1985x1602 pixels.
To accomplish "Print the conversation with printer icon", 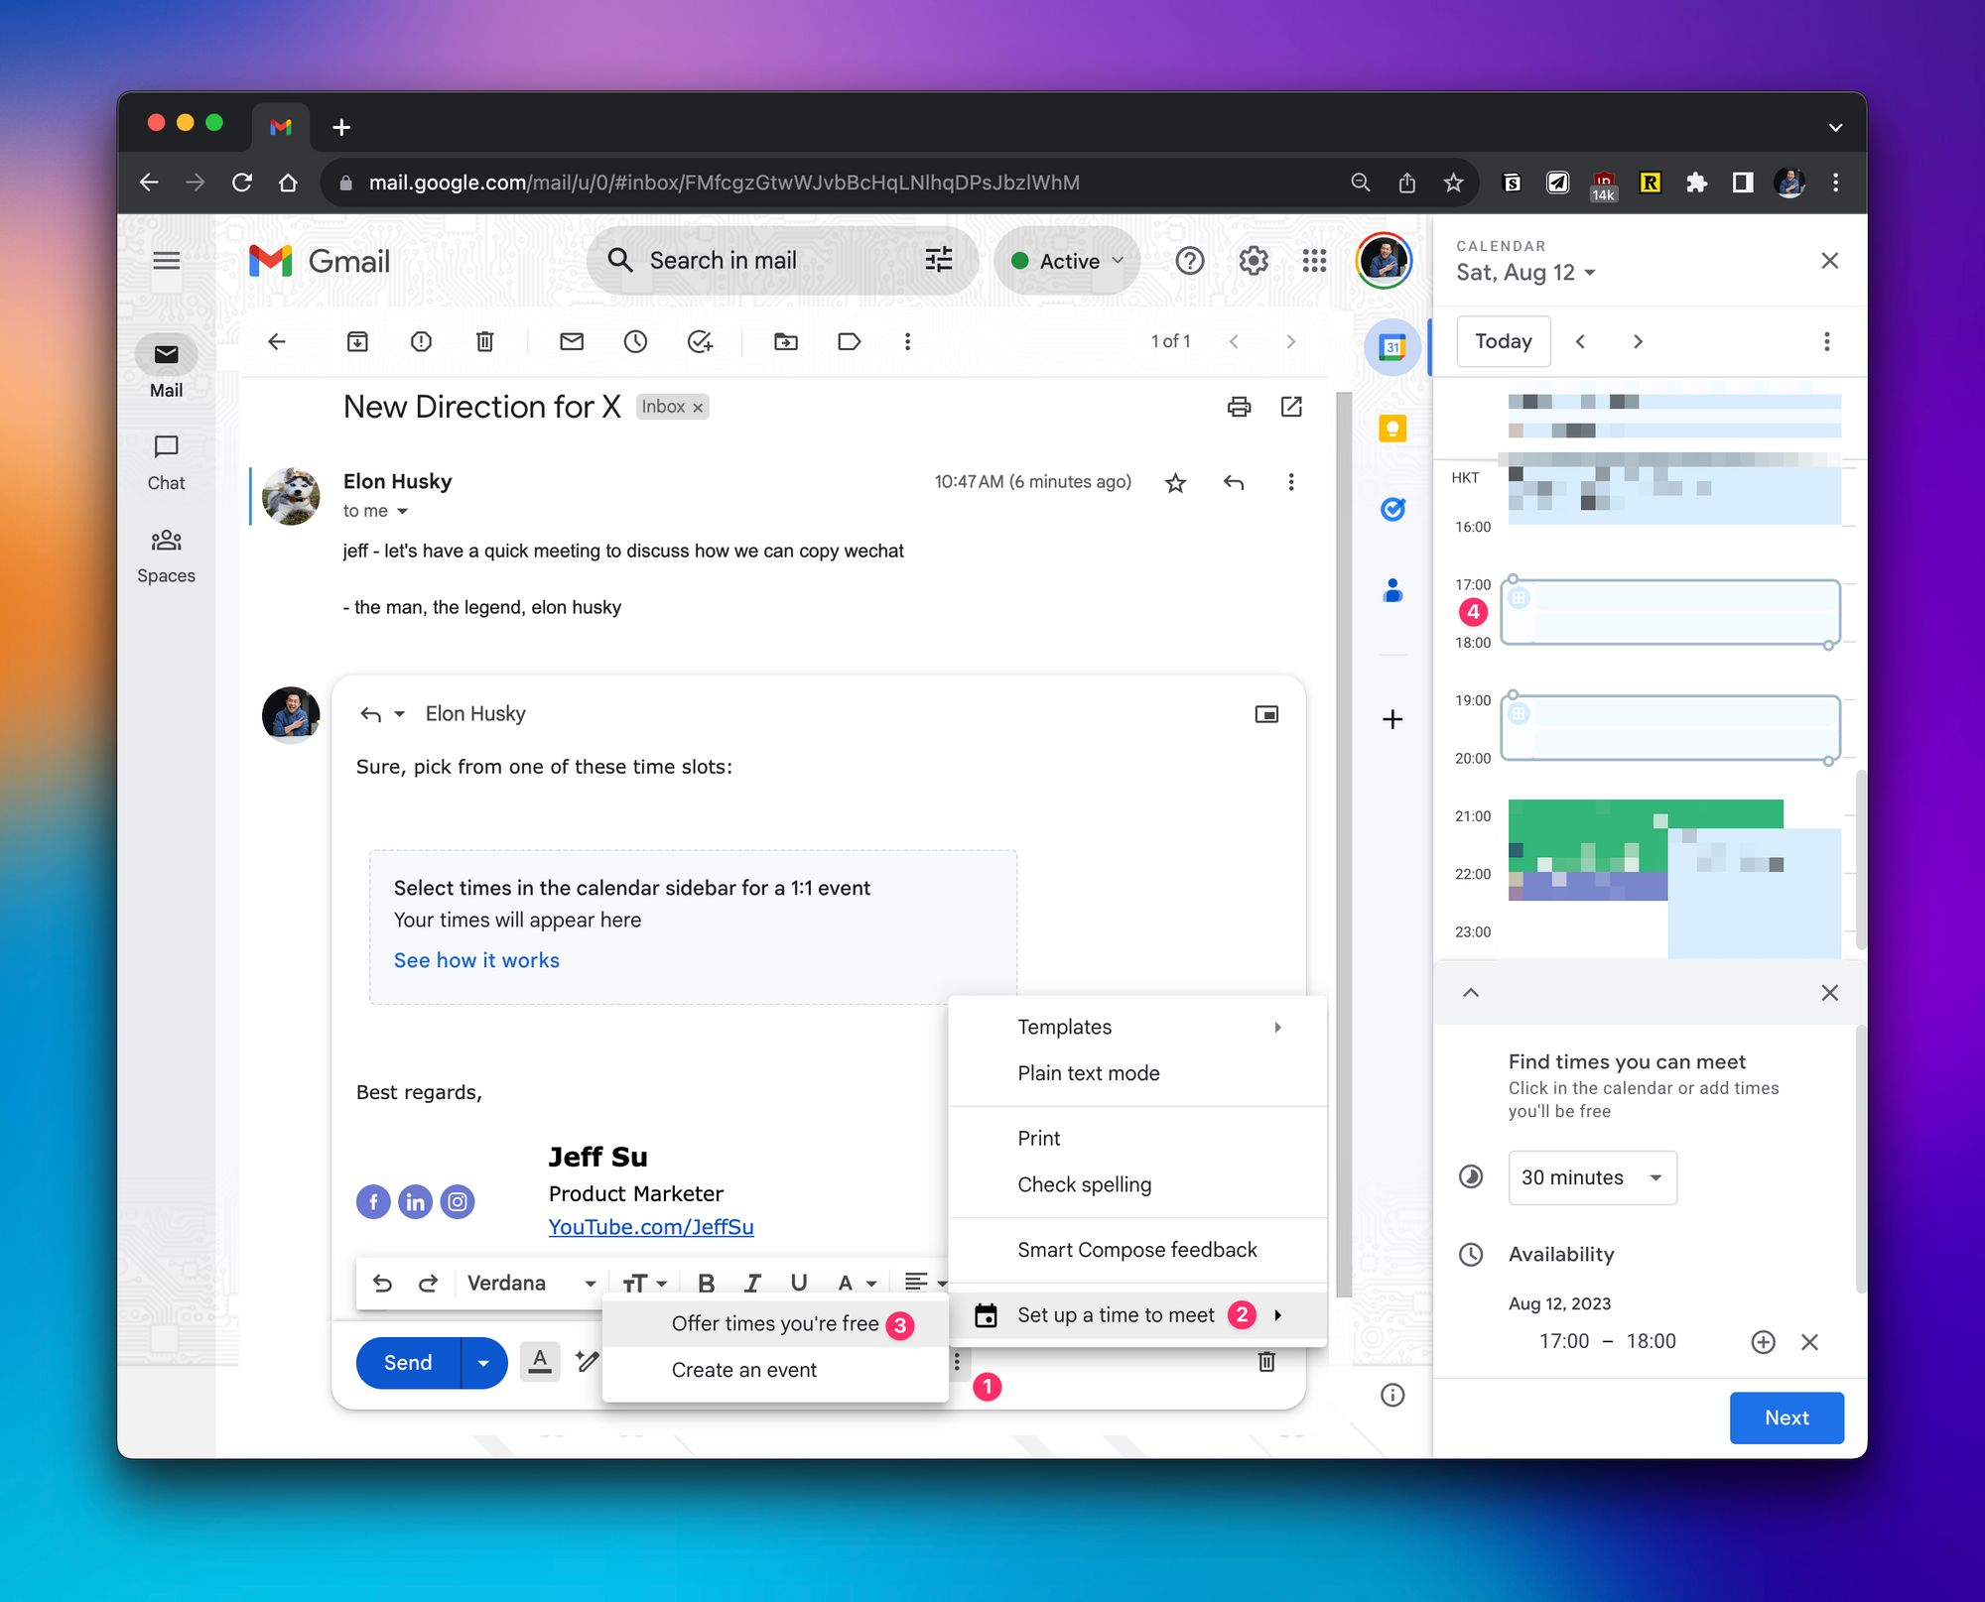I will pos(1239,407).
